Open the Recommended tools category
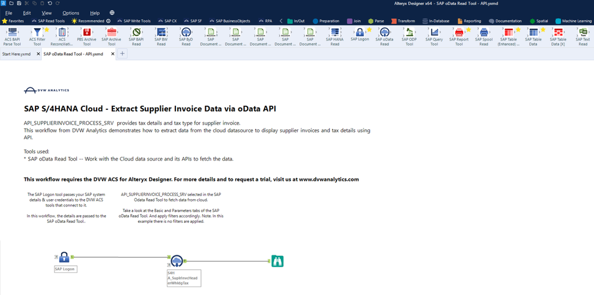 (91, 21)
